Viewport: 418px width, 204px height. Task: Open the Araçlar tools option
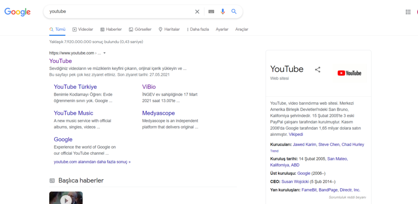click(242, 29)
